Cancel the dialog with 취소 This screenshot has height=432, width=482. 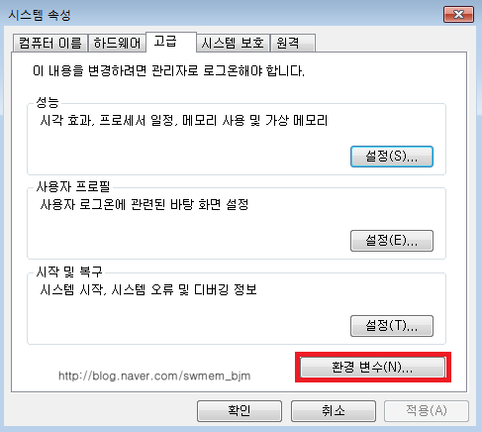click(334, 411)
